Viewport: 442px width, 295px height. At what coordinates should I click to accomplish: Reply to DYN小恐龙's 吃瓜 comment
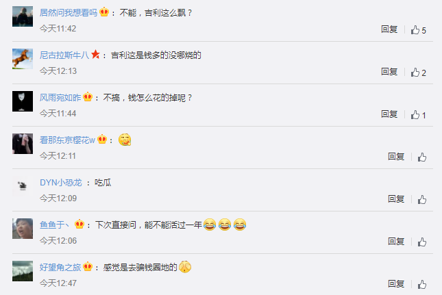tap(396, 199)
